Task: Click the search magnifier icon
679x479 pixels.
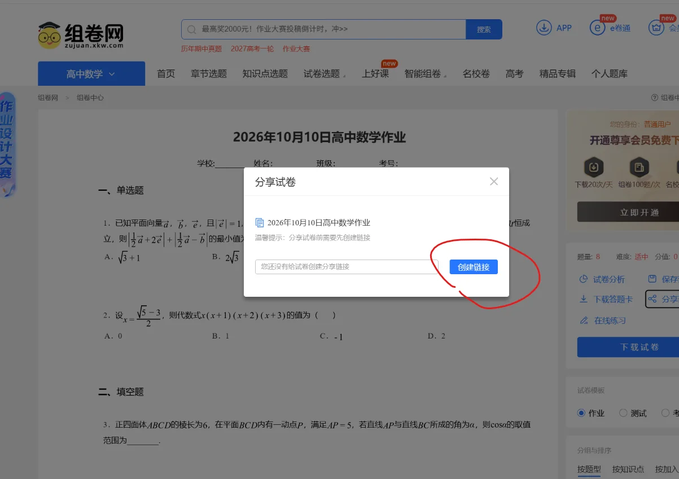Action: [192, 29]
